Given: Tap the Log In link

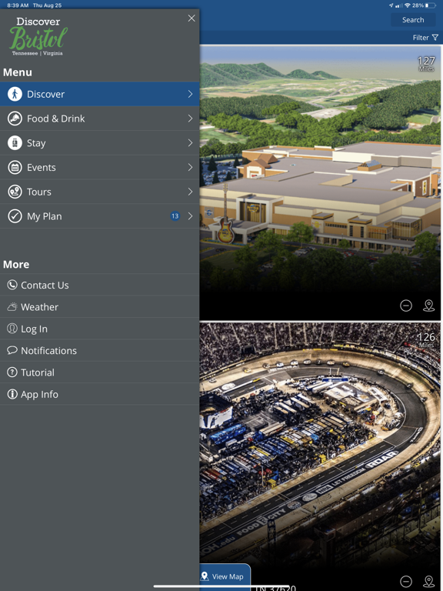Looking at the screenshot, I should point(99,329).
